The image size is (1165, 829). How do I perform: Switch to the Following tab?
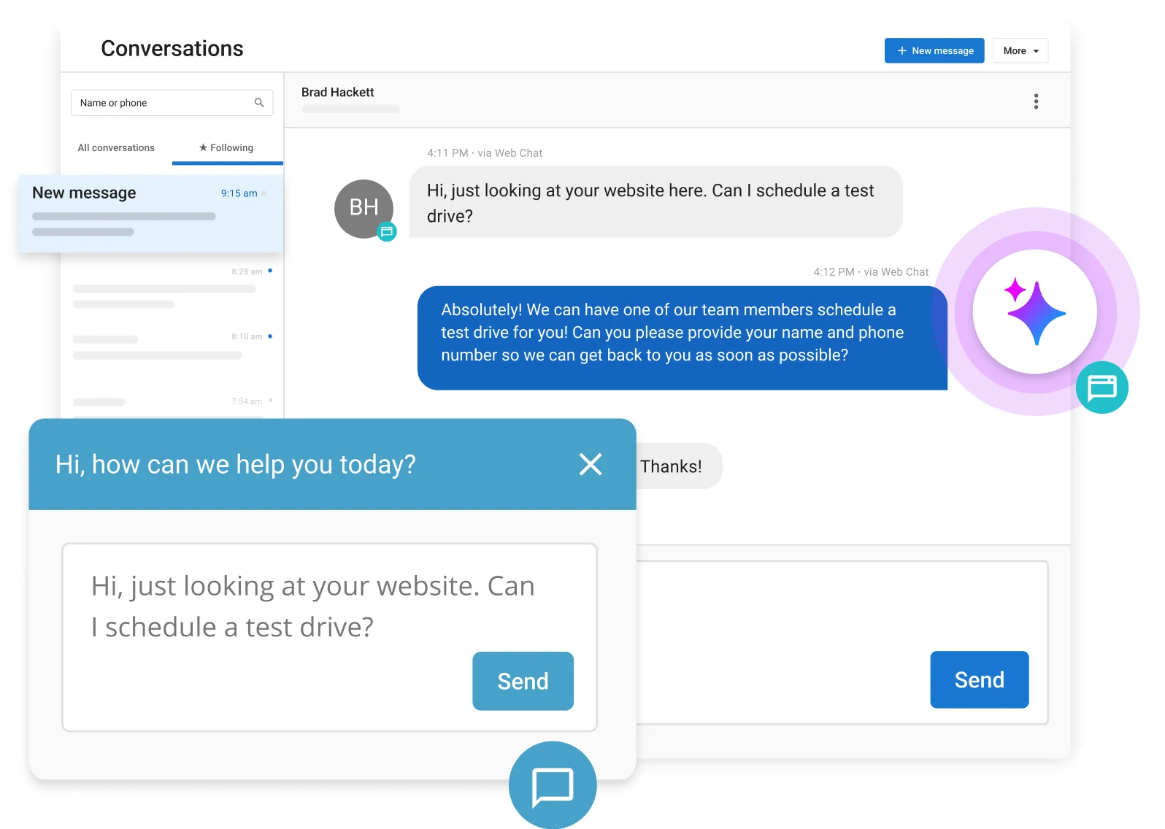(x=226, y=147)
